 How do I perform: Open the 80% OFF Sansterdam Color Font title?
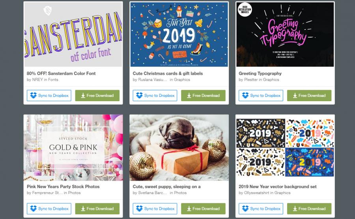[x=61, y=73]
